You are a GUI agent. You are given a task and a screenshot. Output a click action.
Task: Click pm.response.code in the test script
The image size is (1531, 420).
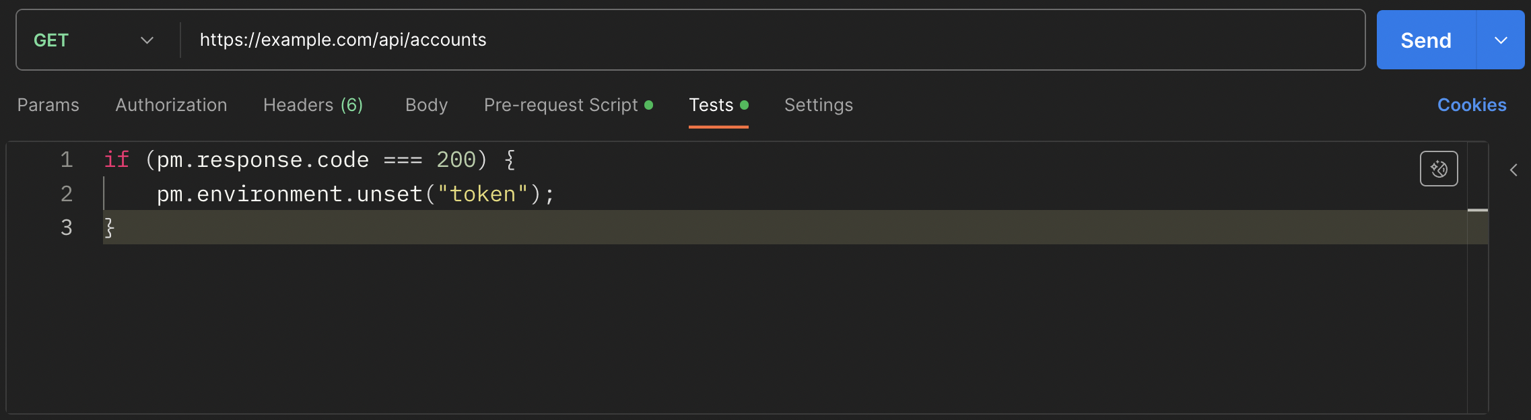pyautogui.click(x=261, y=160)
